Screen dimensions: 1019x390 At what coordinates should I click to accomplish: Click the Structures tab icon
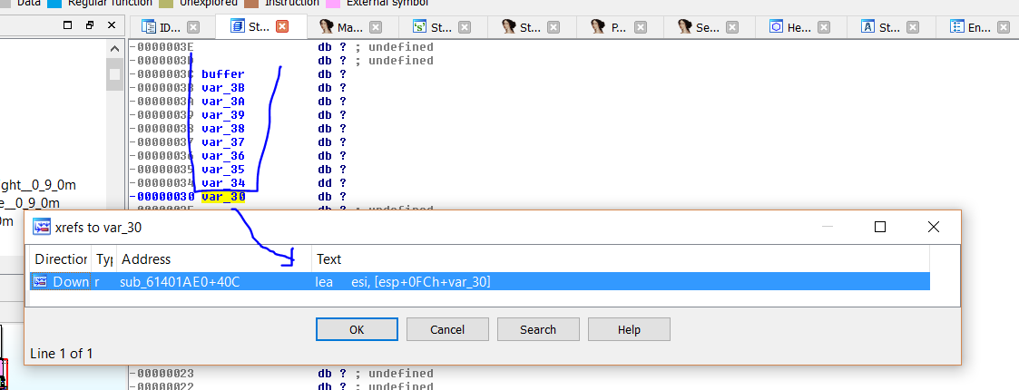point(867,27)
